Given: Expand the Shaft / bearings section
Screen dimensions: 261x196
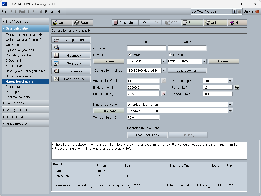Looking at the screenshot, I should (x=17, y=22).
